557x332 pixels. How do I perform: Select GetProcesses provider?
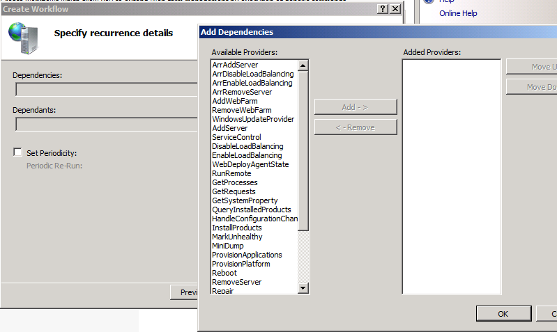coord(235,182)
